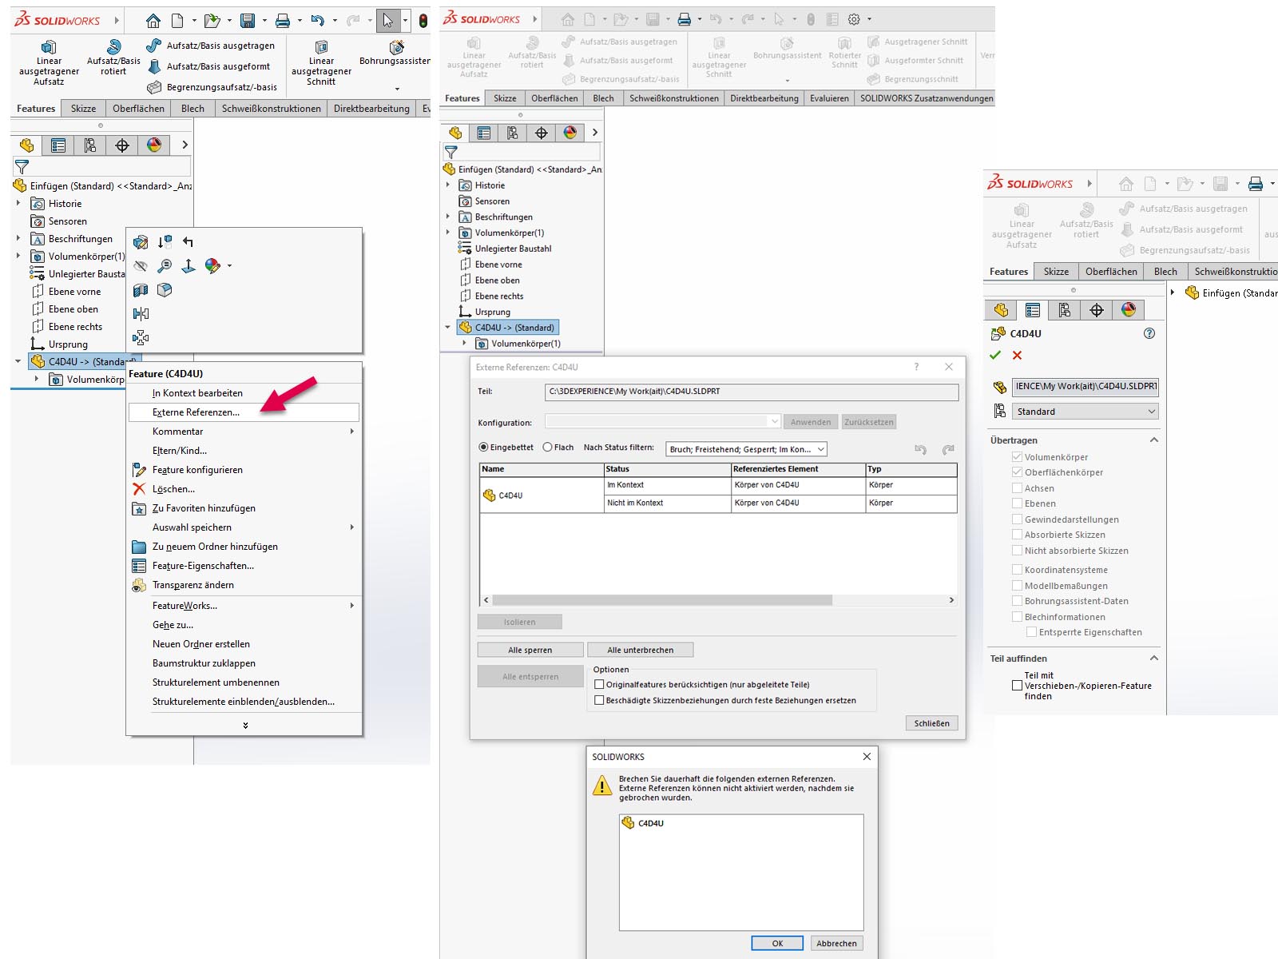Click horizontal scrollbar in references table
Screen dimensions: 1278x959
(662, 600)
